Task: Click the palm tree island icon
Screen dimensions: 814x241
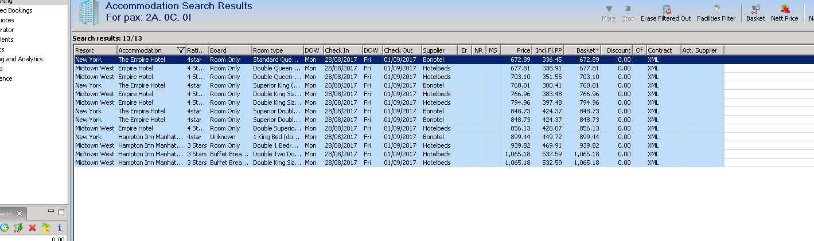Action: pos(46,227)
